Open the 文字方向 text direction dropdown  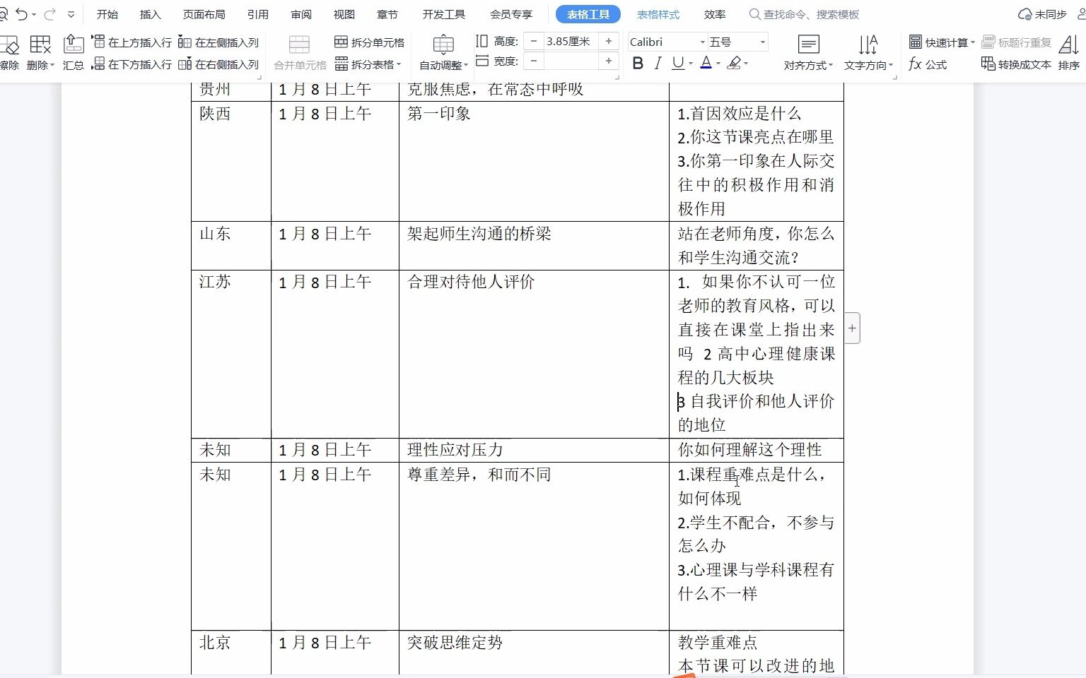point(868,53)
